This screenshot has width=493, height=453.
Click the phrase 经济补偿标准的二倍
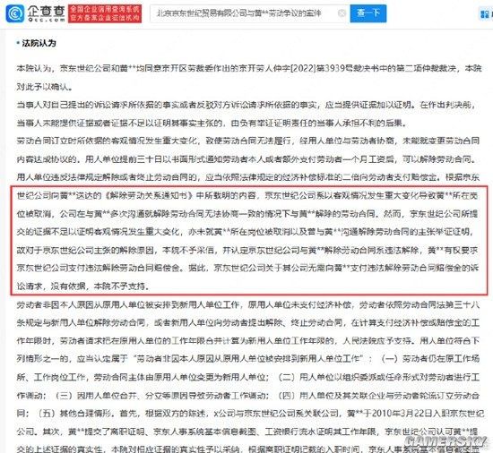tap(316, 177)
